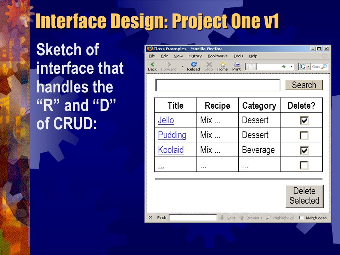
Task: Go to Home using the house icon
Action: point(222,66)
